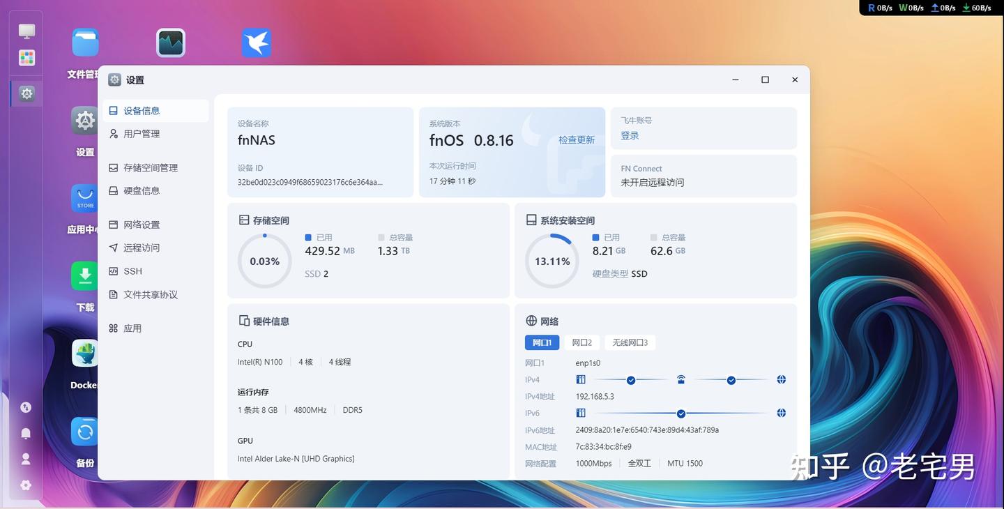Switch to the 无线网口3 wireless tab

pyautogui.click(x=630, y=342)
